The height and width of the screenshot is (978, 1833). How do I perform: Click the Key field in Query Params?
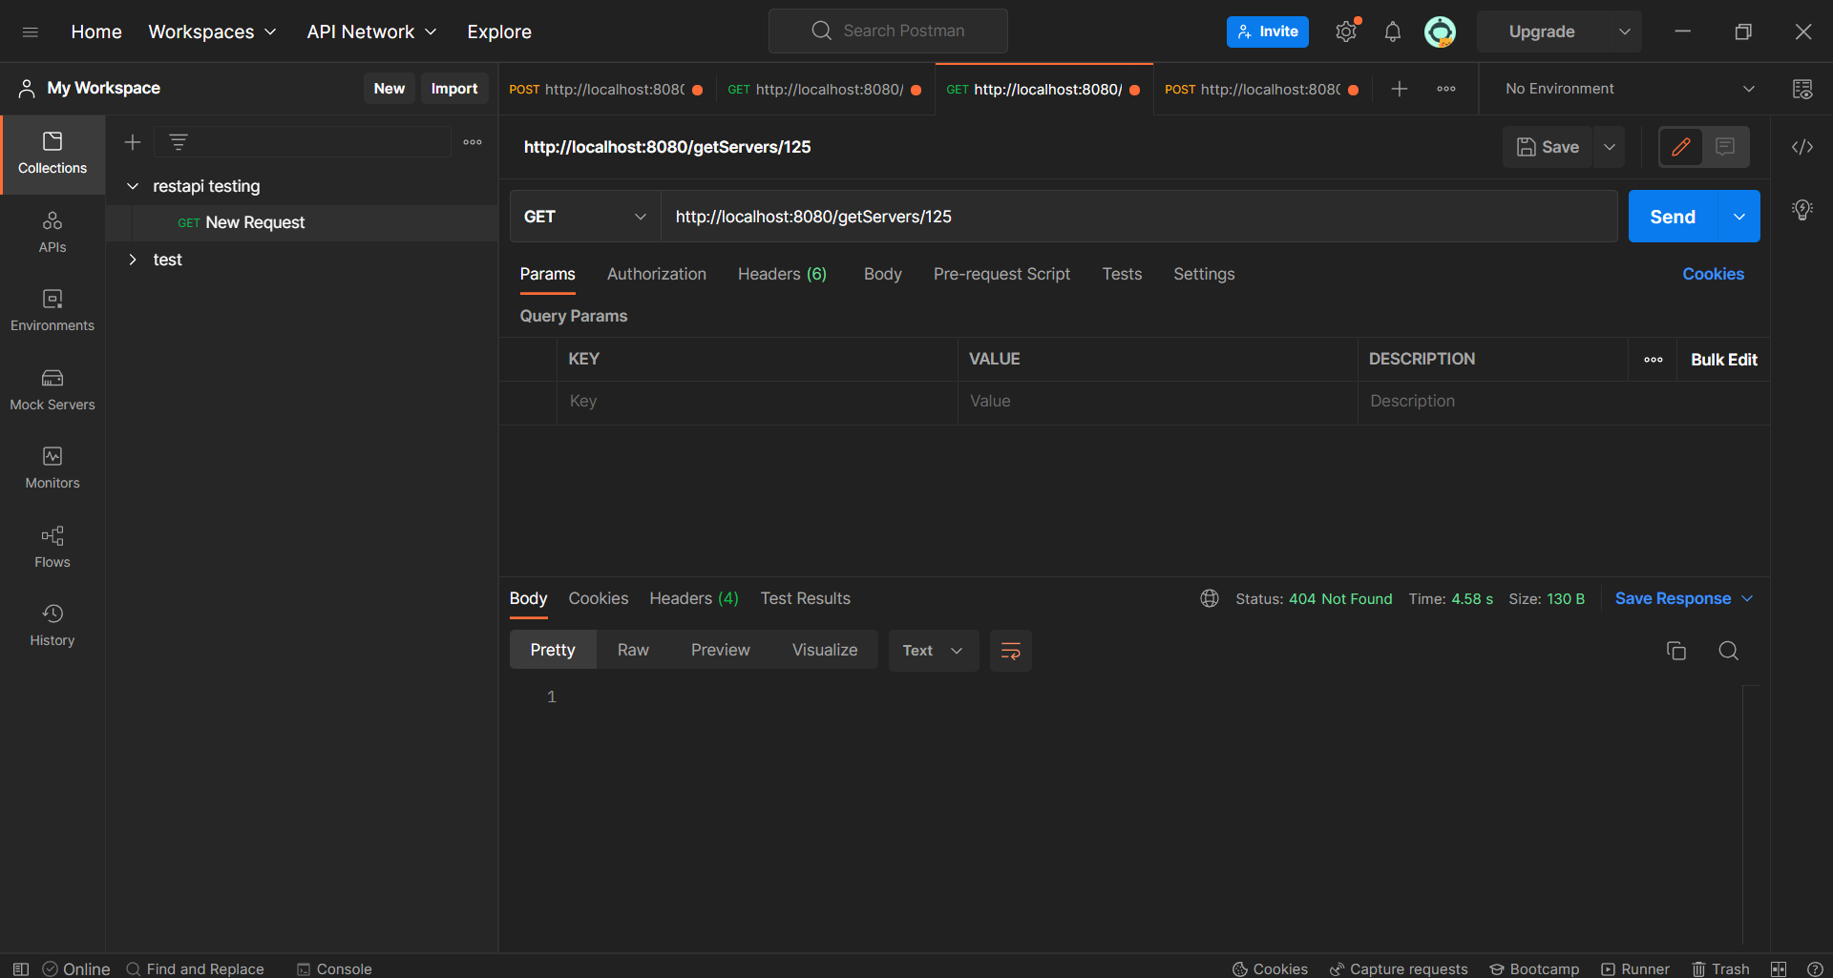click(x=758, y=402)
